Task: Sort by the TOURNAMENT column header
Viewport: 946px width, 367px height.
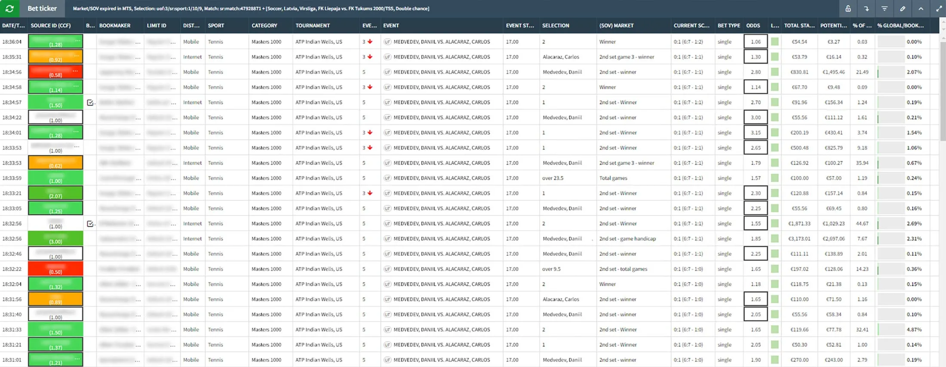Action: click(x=313, y=26)
